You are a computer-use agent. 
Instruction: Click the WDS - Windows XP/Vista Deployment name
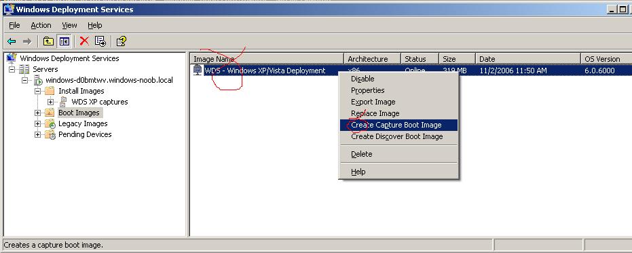(265, 71)
